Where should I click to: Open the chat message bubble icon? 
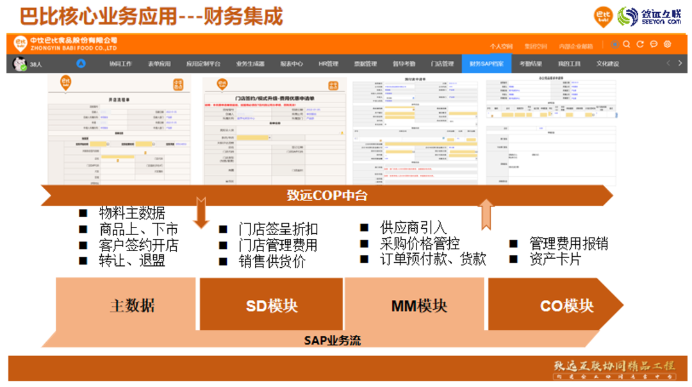(x=654, y=45)
